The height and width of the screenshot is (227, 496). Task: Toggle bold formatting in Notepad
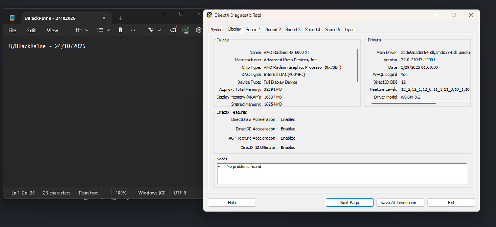pyautogui.click(x=121, y=30)
